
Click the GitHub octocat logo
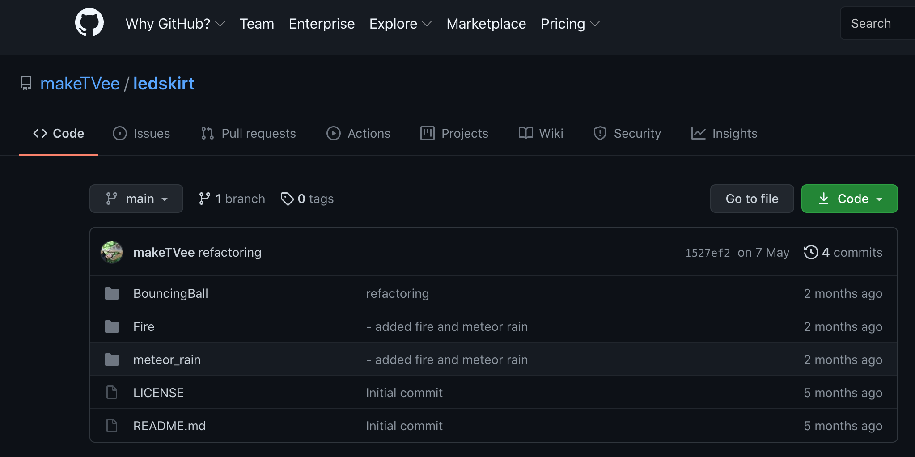click(x=89, y=23)
